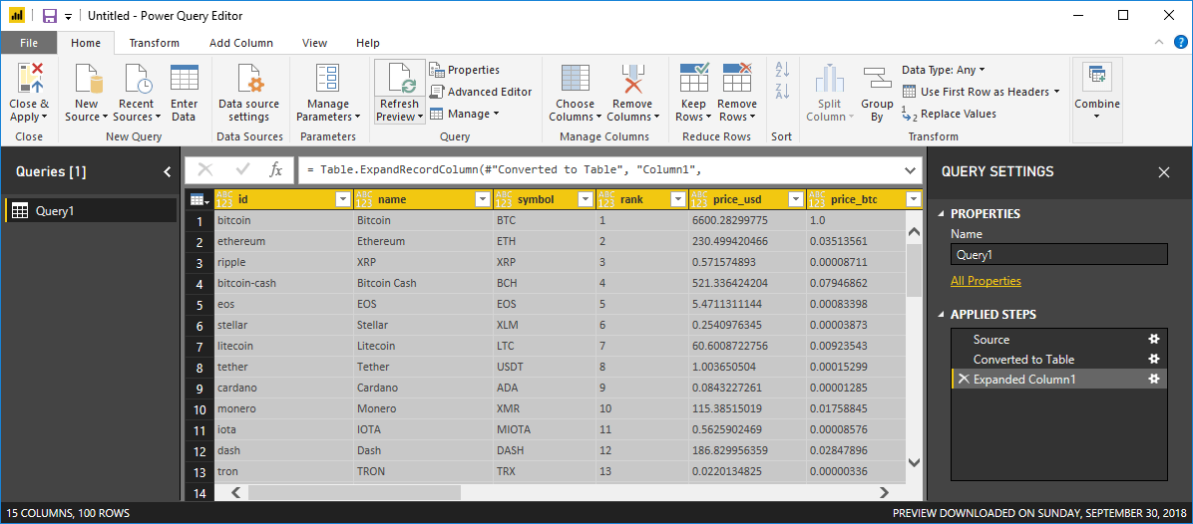Click the Remove Columns icon

(632, 79)
